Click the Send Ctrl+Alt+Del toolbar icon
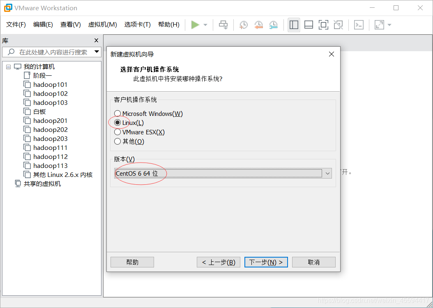Screen dimensions: 433x308 223,25
